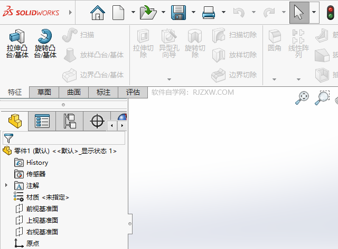
Task: Open the New document dropdown arrow
Action: [133, 12]
